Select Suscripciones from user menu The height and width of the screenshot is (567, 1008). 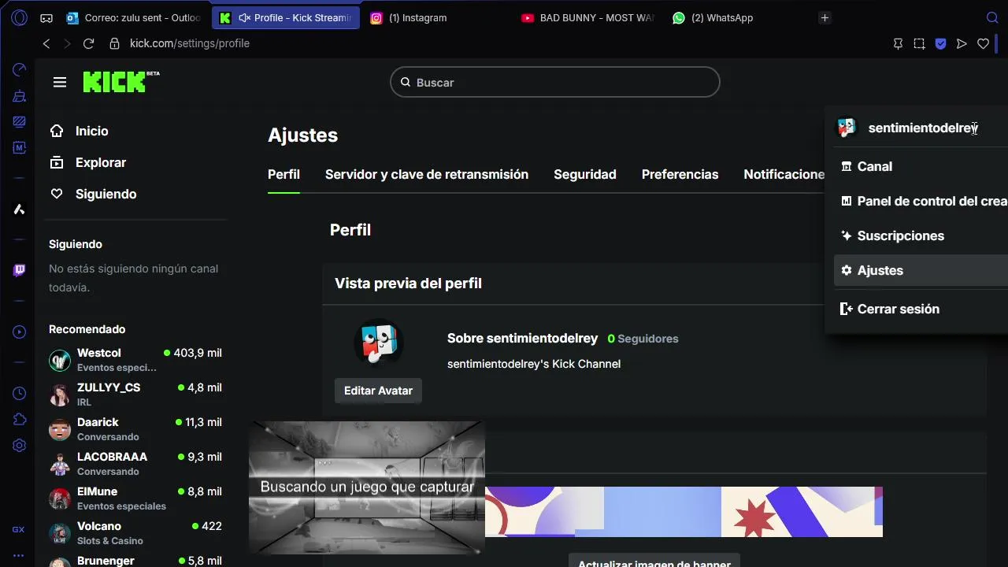(921, 235)
